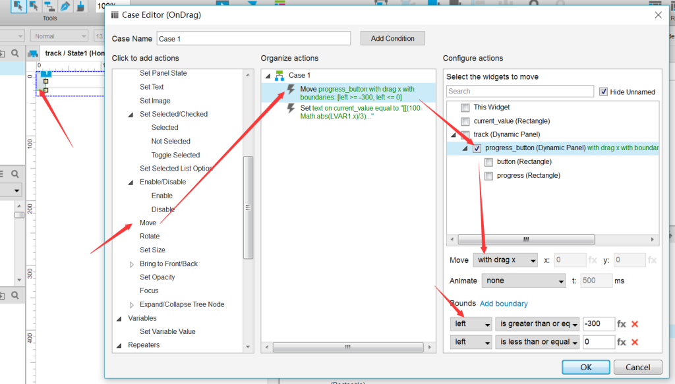Image resolution: width=675 pixels, height=384 pixels.
Task: Remove the 'is less than or equal' boundary with its red X
Action: point(635,342)
